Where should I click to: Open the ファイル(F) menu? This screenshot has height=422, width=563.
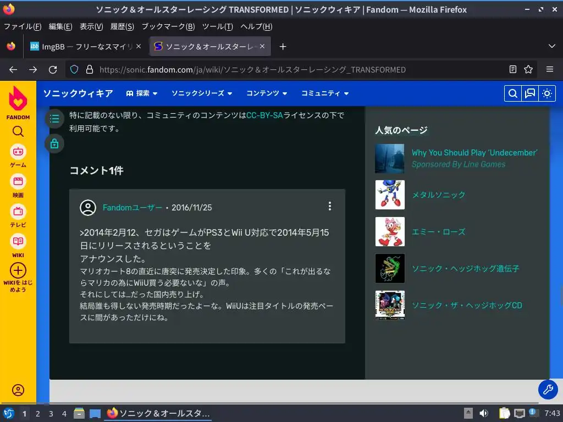pos(23,26)
